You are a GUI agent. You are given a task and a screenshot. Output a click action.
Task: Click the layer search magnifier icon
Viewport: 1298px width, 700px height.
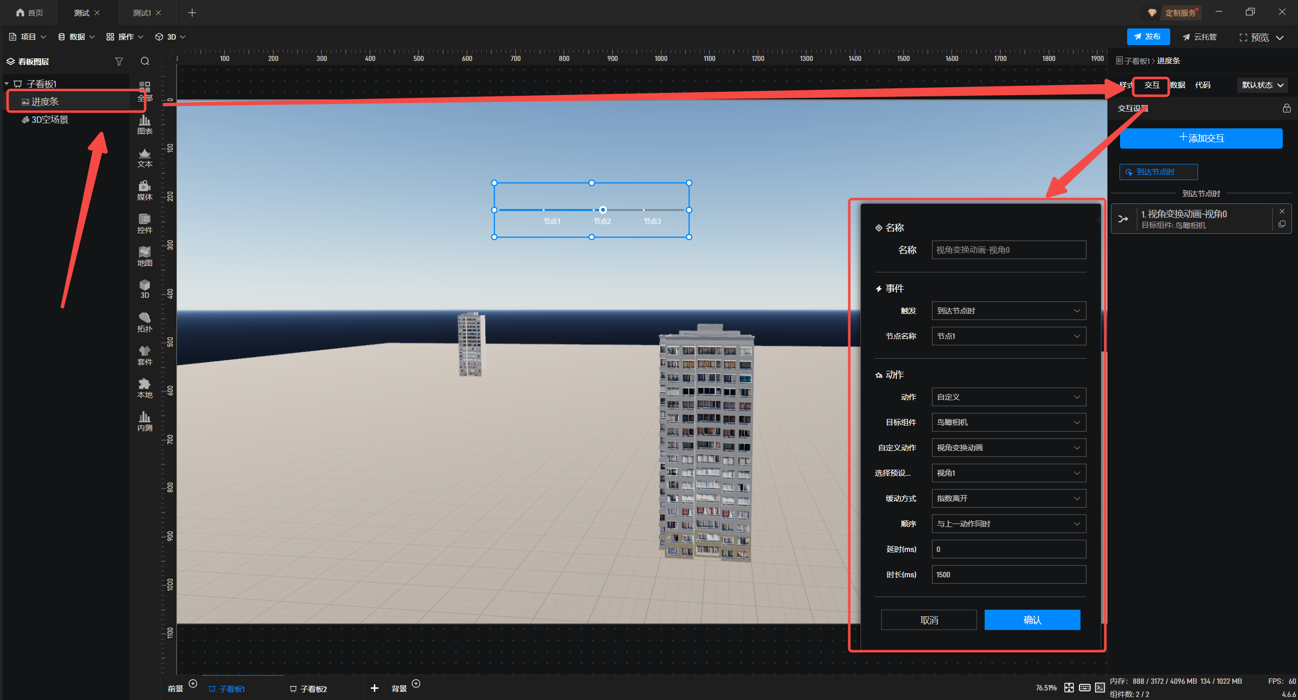(x=145, y=61)
